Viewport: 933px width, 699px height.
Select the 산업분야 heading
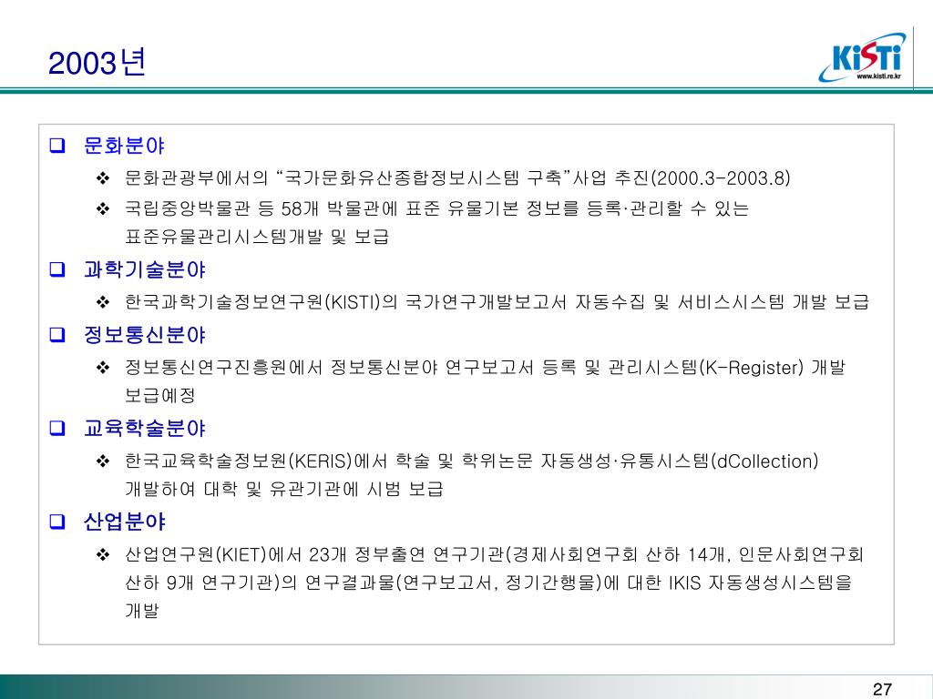[x=124, y=522]
